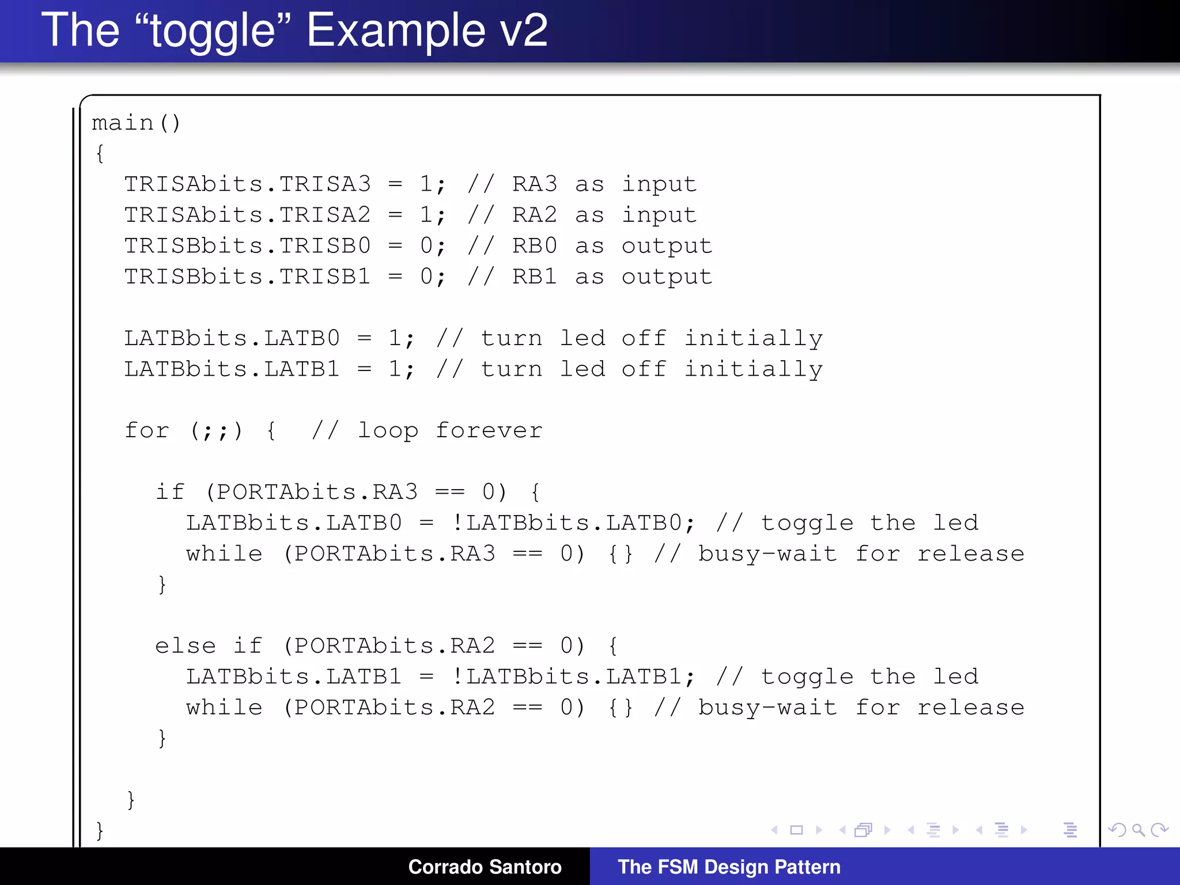Click the magnifier search icon
This screenshot has width=1180, height=885.
(x=1138, y=830)
